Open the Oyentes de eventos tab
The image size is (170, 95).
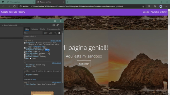pyautogui.click(x=54, y=29)
